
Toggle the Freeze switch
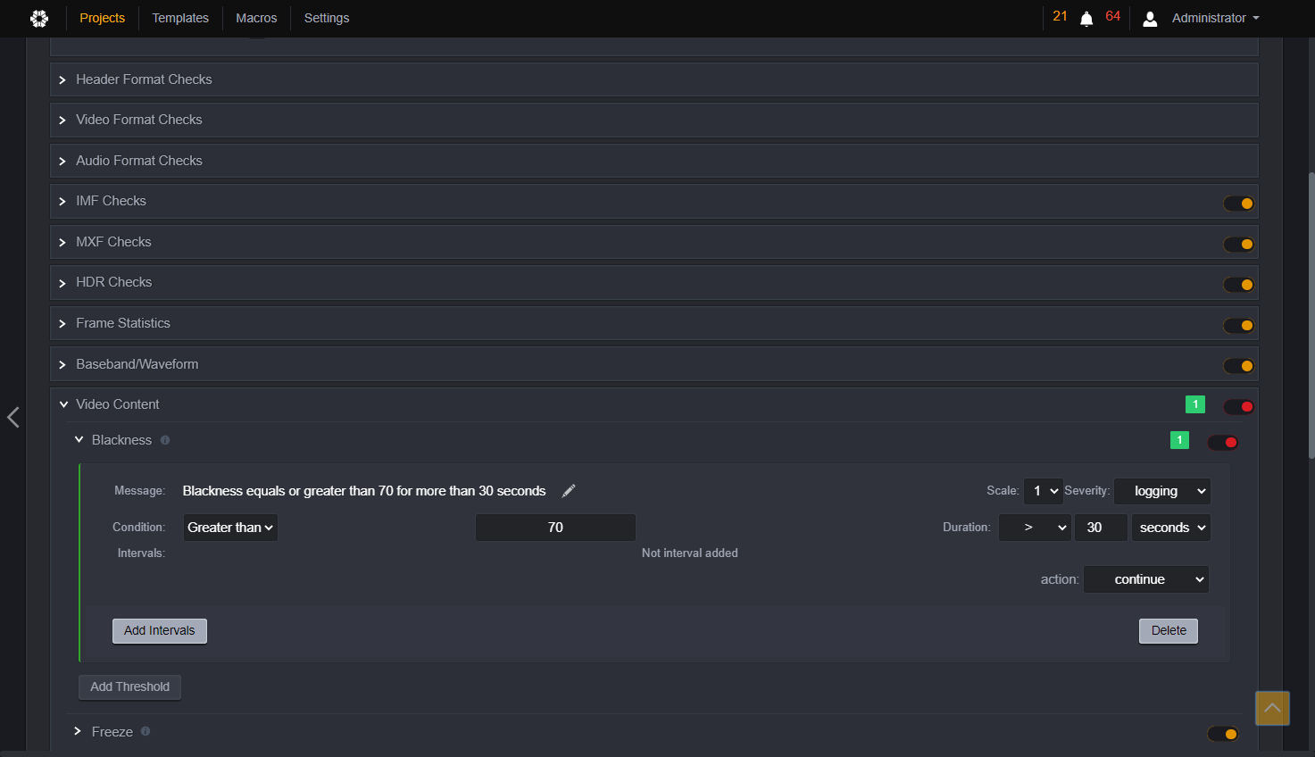pyautogui.click(x=1223, y=734)
